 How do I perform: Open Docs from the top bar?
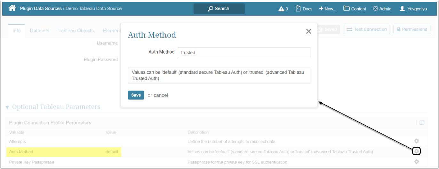304,9
